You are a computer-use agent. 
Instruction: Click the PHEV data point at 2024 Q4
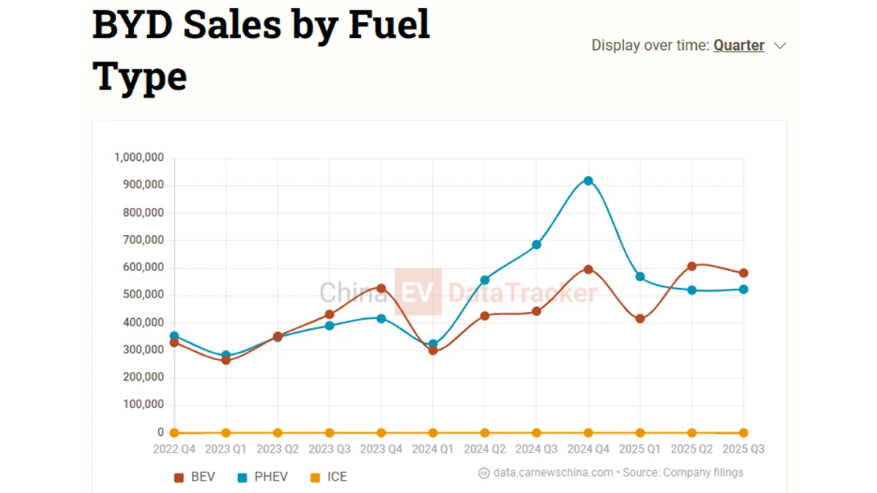click(x=588, y=181)
